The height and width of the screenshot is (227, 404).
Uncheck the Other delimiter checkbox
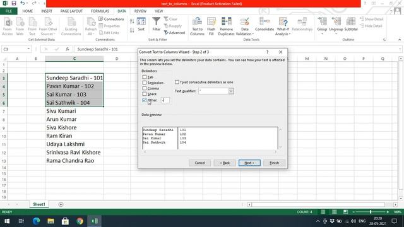click(145, 100)
